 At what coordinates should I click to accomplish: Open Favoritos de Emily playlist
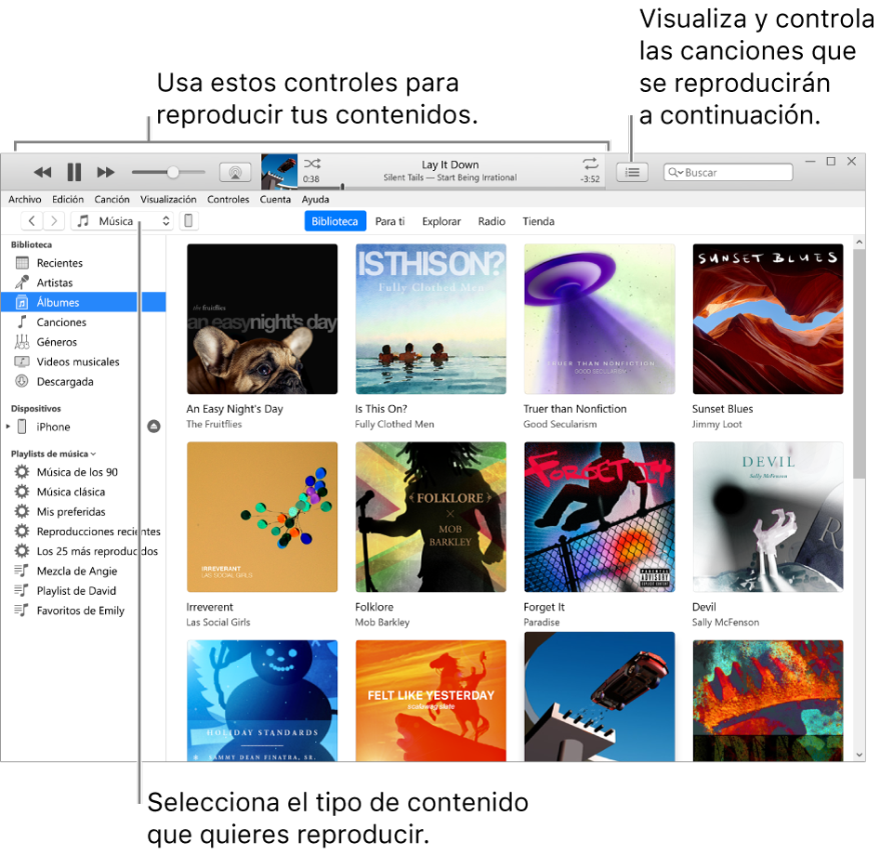83,611
